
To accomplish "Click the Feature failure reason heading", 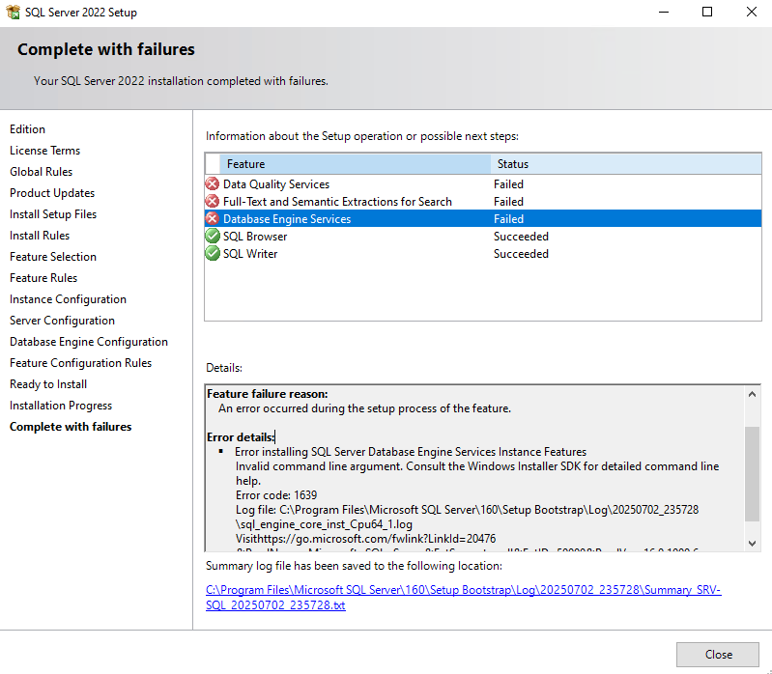I will pyautogui.click(x=268, y=394).
